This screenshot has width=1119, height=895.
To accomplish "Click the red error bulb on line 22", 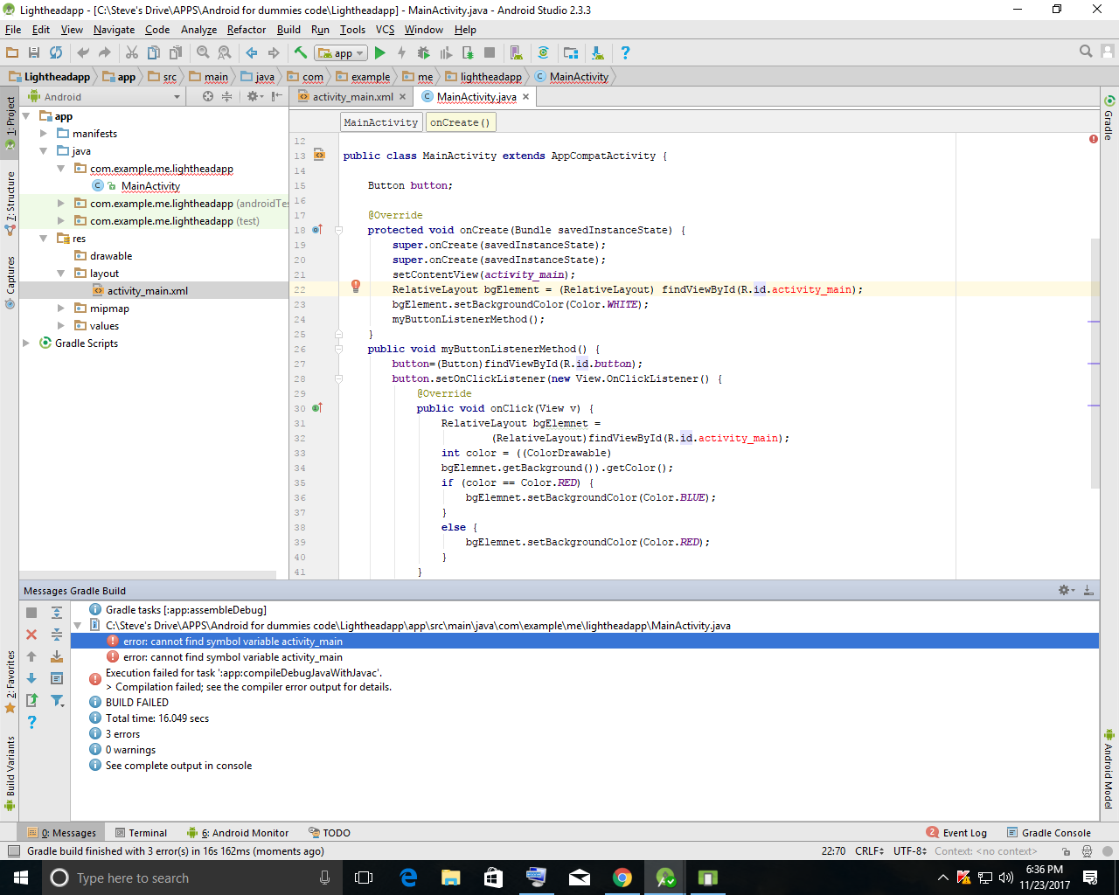I will pos(356,286).
